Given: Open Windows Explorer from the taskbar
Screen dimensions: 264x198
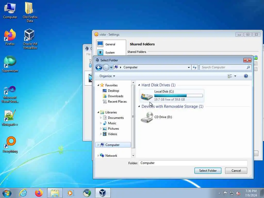Looking at the screenshot, I should [55, 193].
